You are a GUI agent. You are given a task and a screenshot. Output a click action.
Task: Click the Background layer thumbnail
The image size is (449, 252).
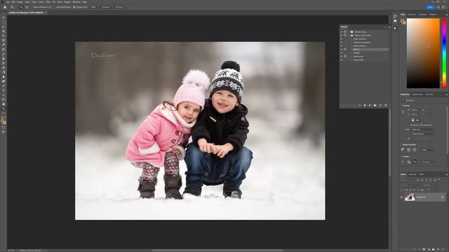point(410,197)
